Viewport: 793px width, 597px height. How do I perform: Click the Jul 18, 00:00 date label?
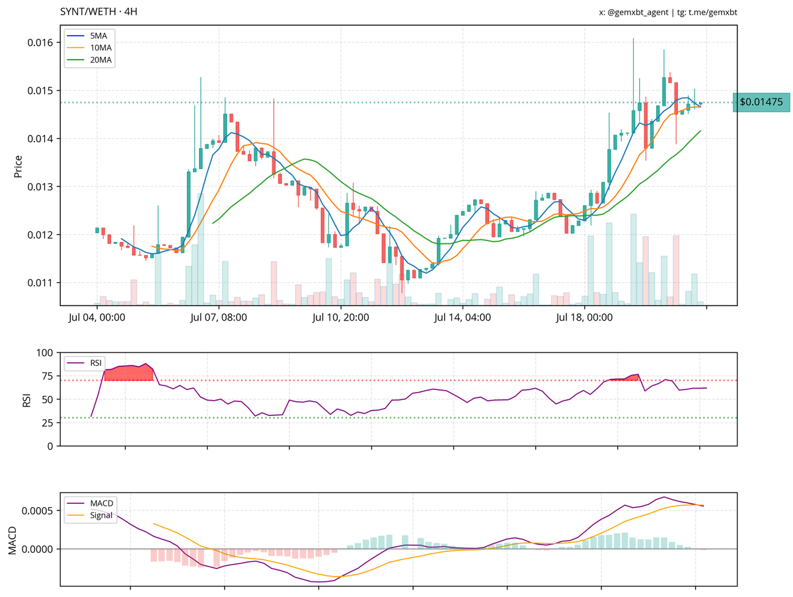point(585,317)
